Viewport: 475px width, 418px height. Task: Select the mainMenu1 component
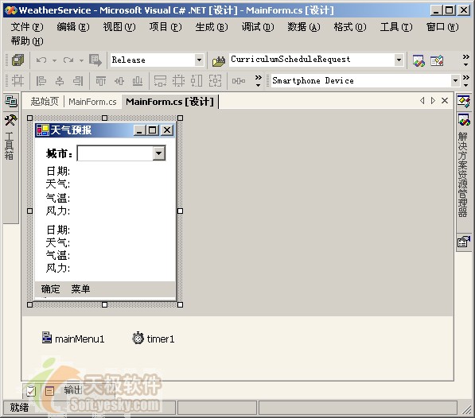73,339
